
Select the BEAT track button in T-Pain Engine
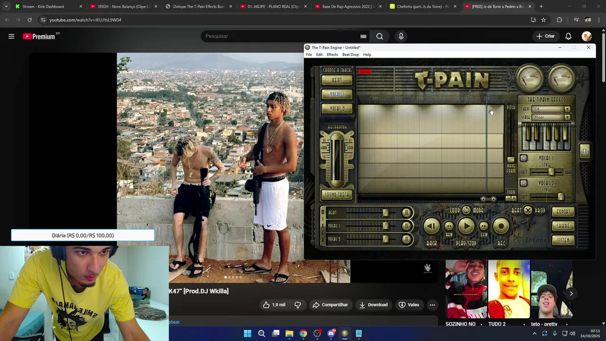[337, 81]
